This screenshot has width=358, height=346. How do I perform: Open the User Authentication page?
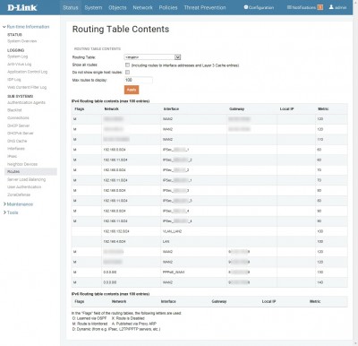tap(24, 187)
